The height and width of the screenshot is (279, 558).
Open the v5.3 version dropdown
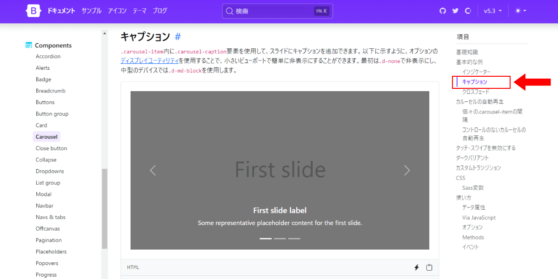(493, 11)
